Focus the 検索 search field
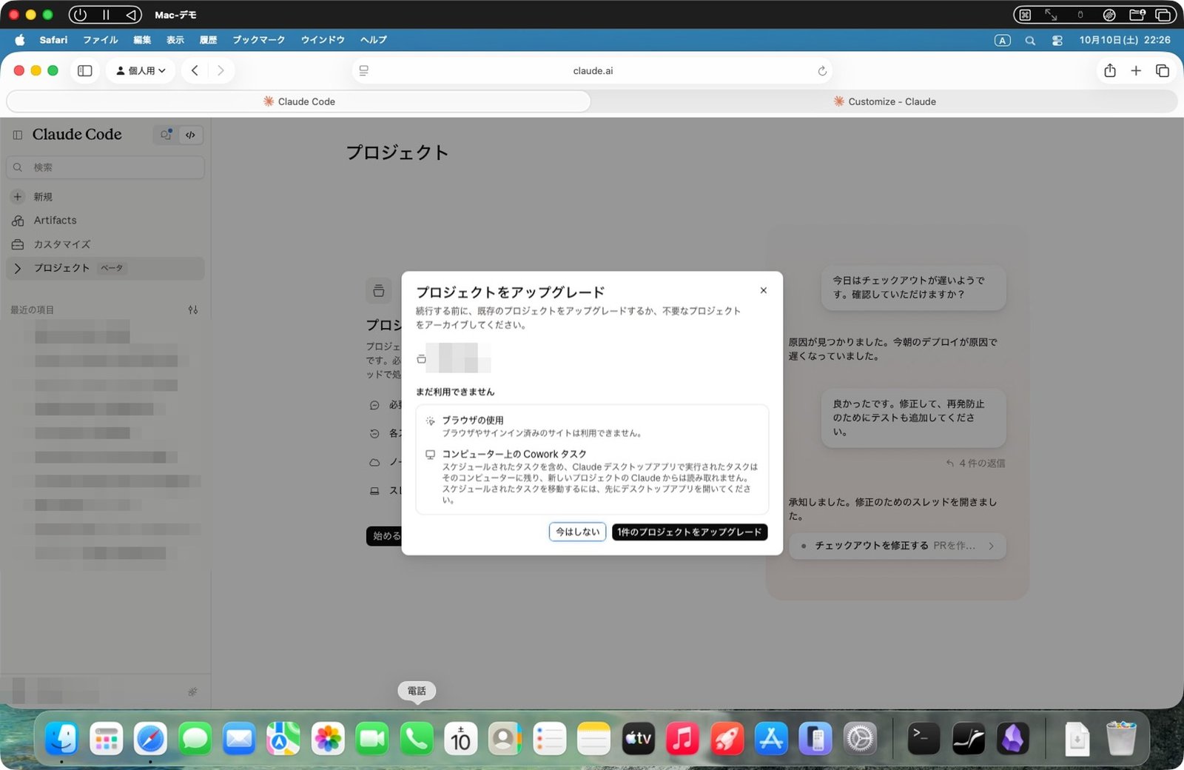The height and width of the screenshot is (770, 1184). [105, 167]
